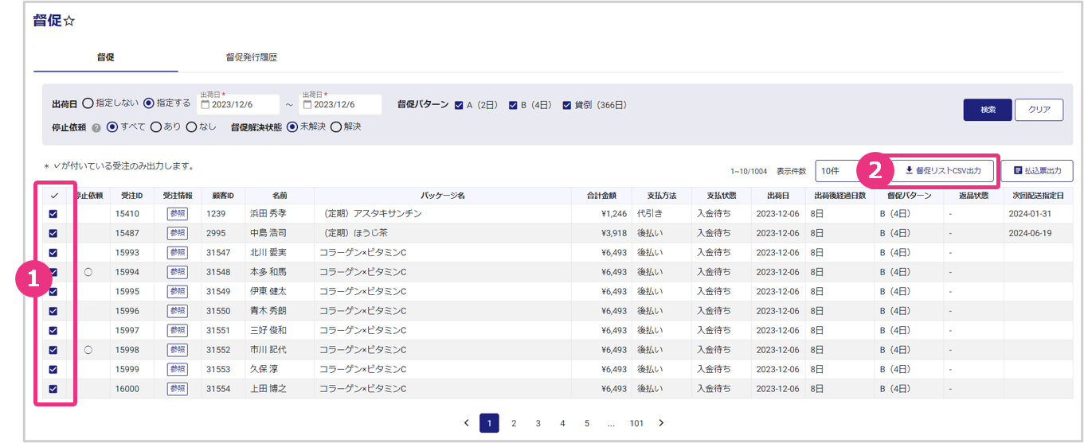Go to previous page with left chevron
Viewport: 1084px width, 443px height.
click(466, 423)
